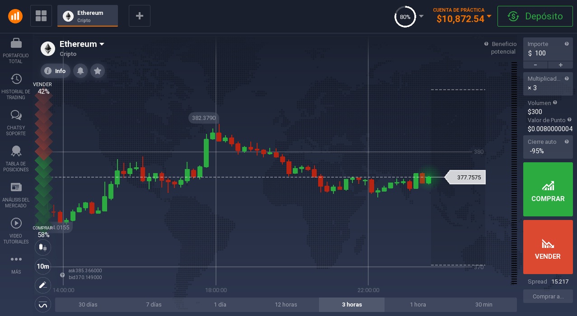Add Ethereum to favorites star icon

coord(98,71)
